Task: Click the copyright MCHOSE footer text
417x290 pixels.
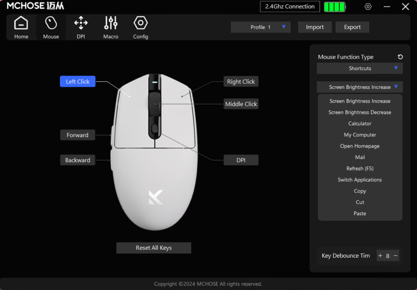Action: coord(208,284)
